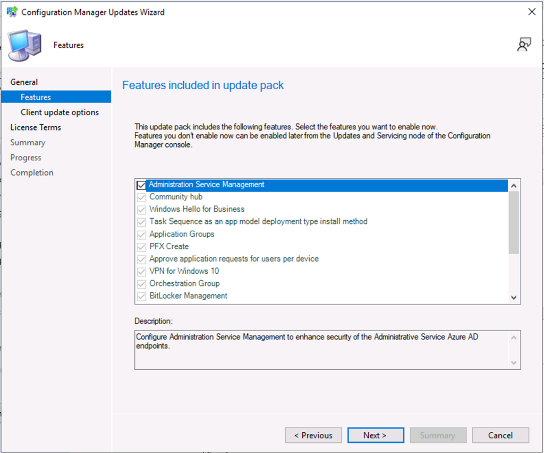This screenshot has height=453, width=544.
Task: Select Approve application requests for users text
Action: pyautogui.click(x=234, y=259)
